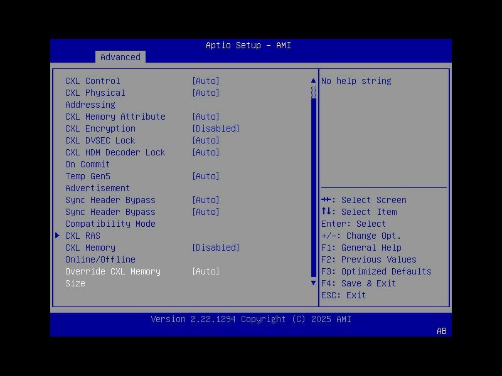502x376 pixels.
Task: Select CXL Memory Online/Offline setting
Action: click(100, 254)
